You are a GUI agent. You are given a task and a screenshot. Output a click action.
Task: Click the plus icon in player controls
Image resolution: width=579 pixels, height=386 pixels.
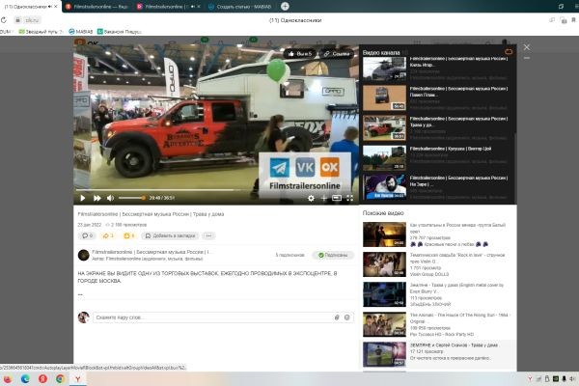click(x=324, y=199)
